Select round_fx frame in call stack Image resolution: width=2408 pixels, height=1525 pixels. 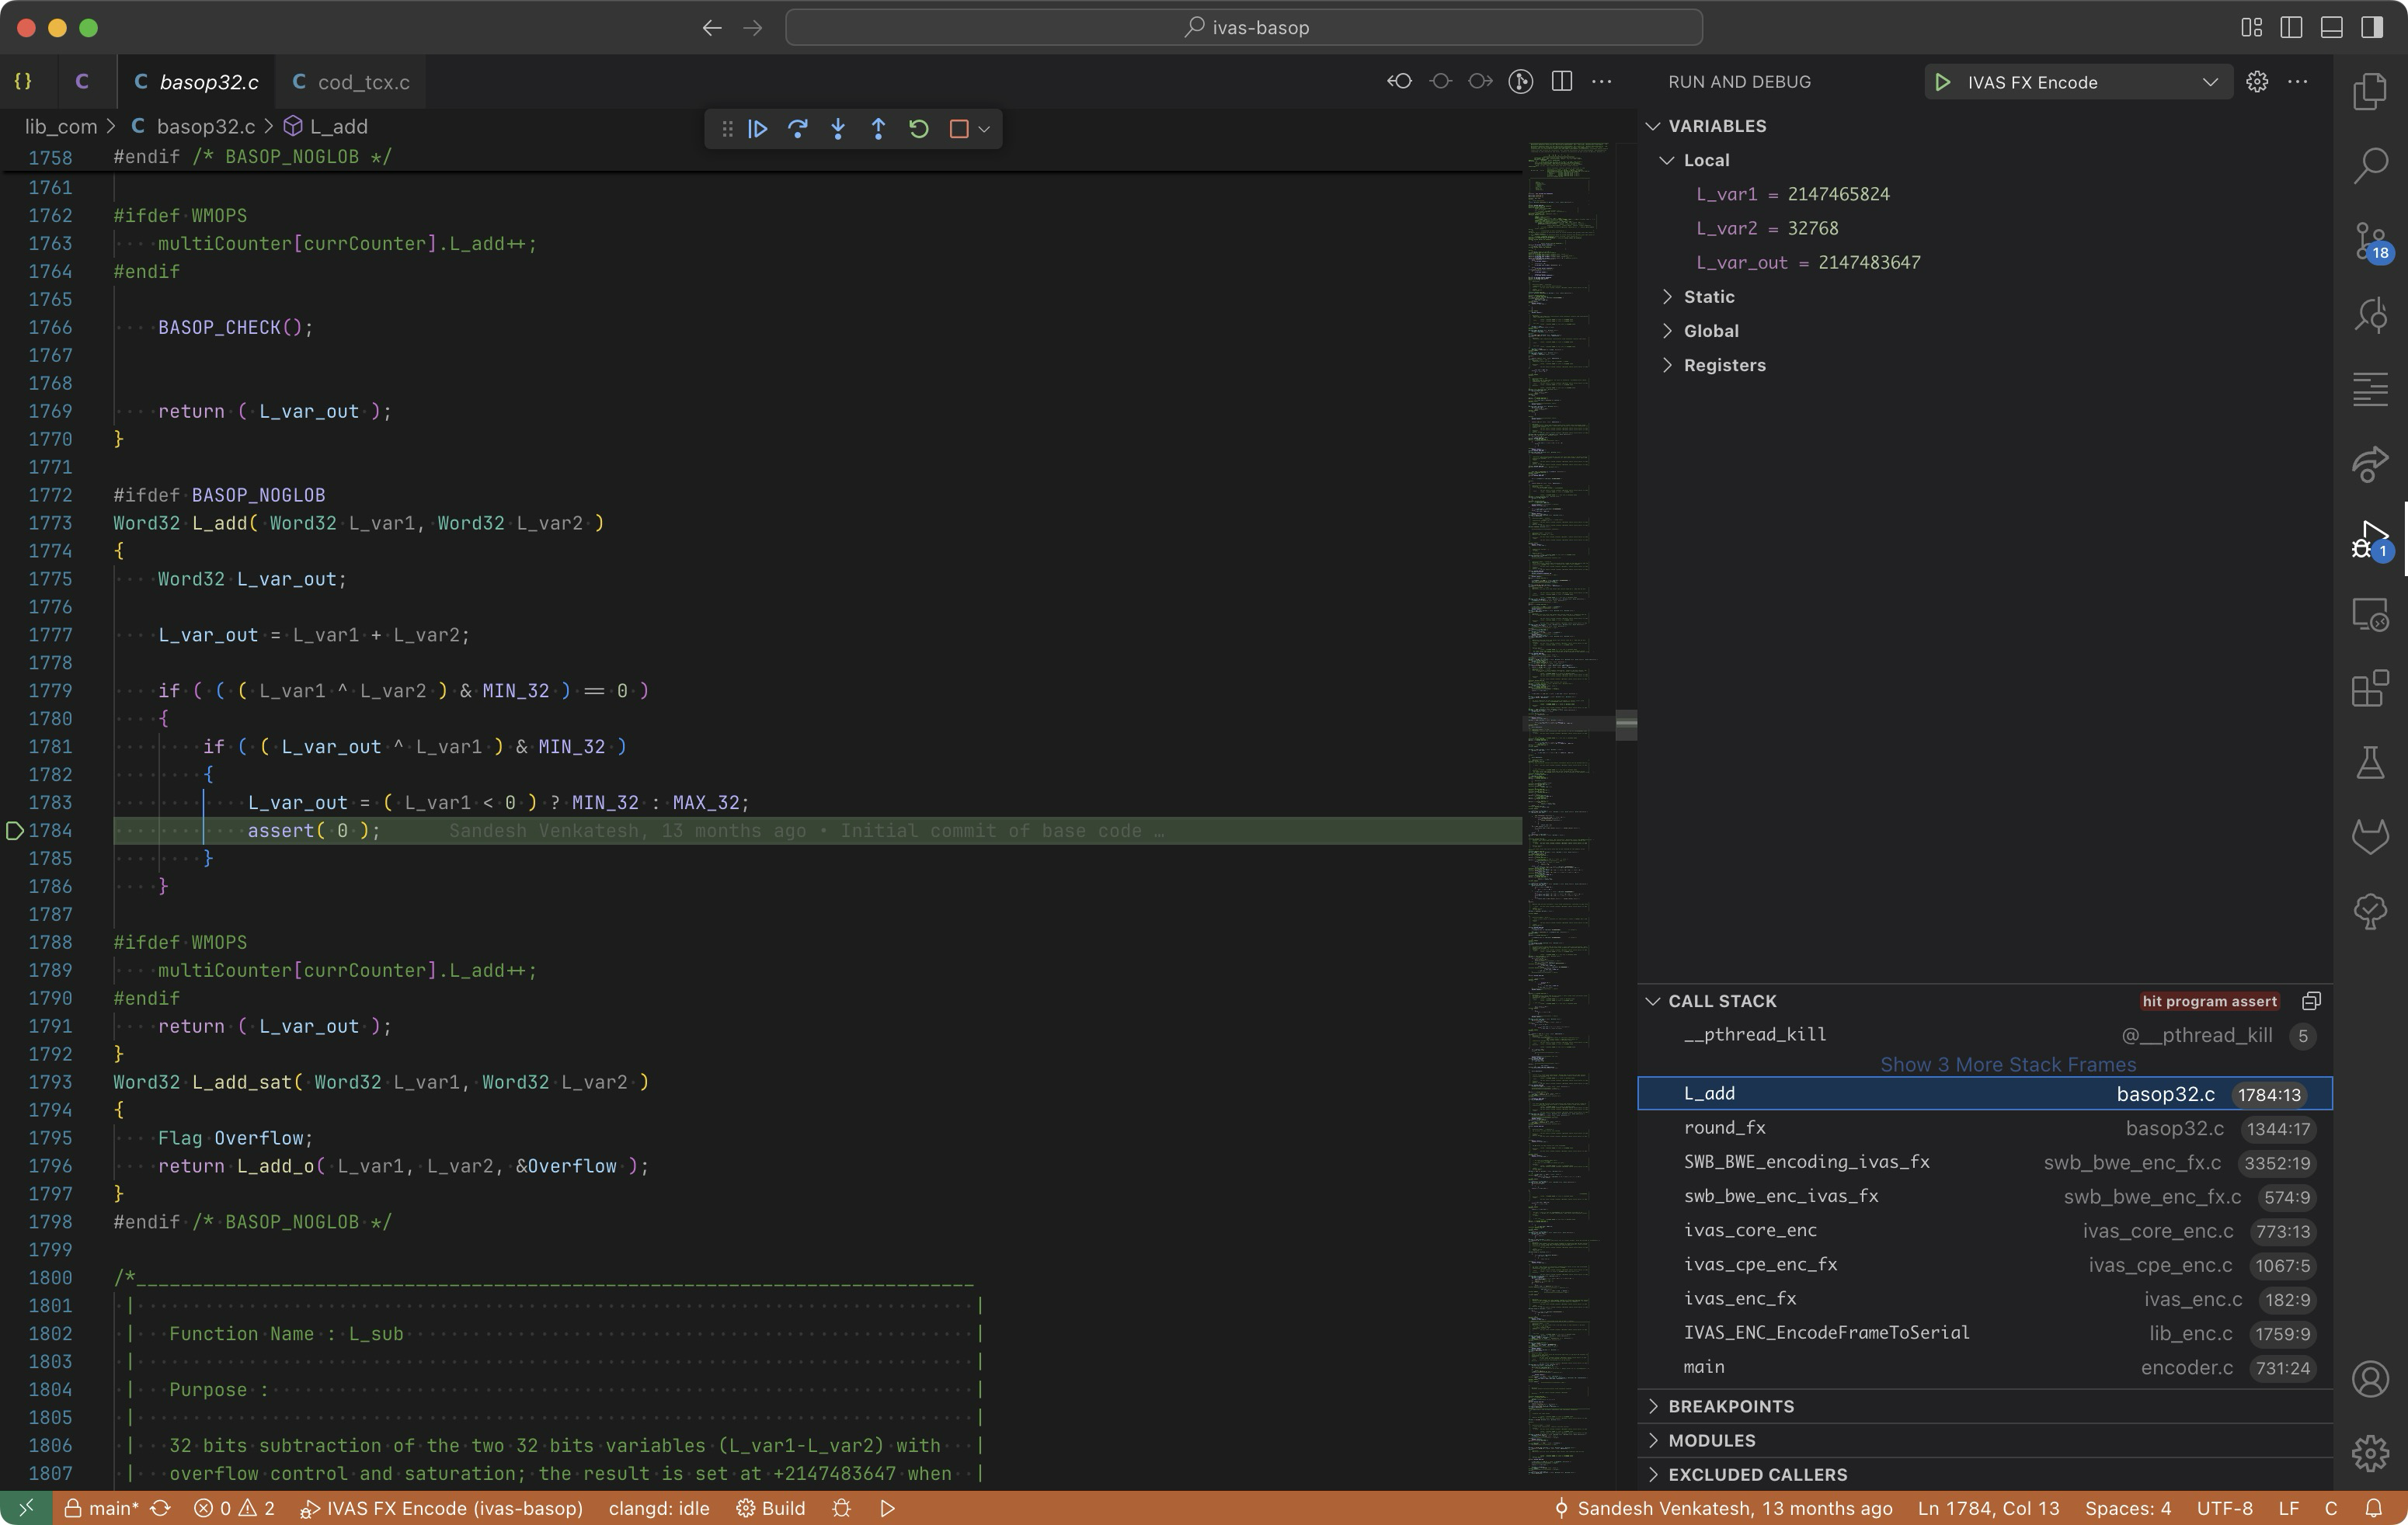pos(1725,1128)
